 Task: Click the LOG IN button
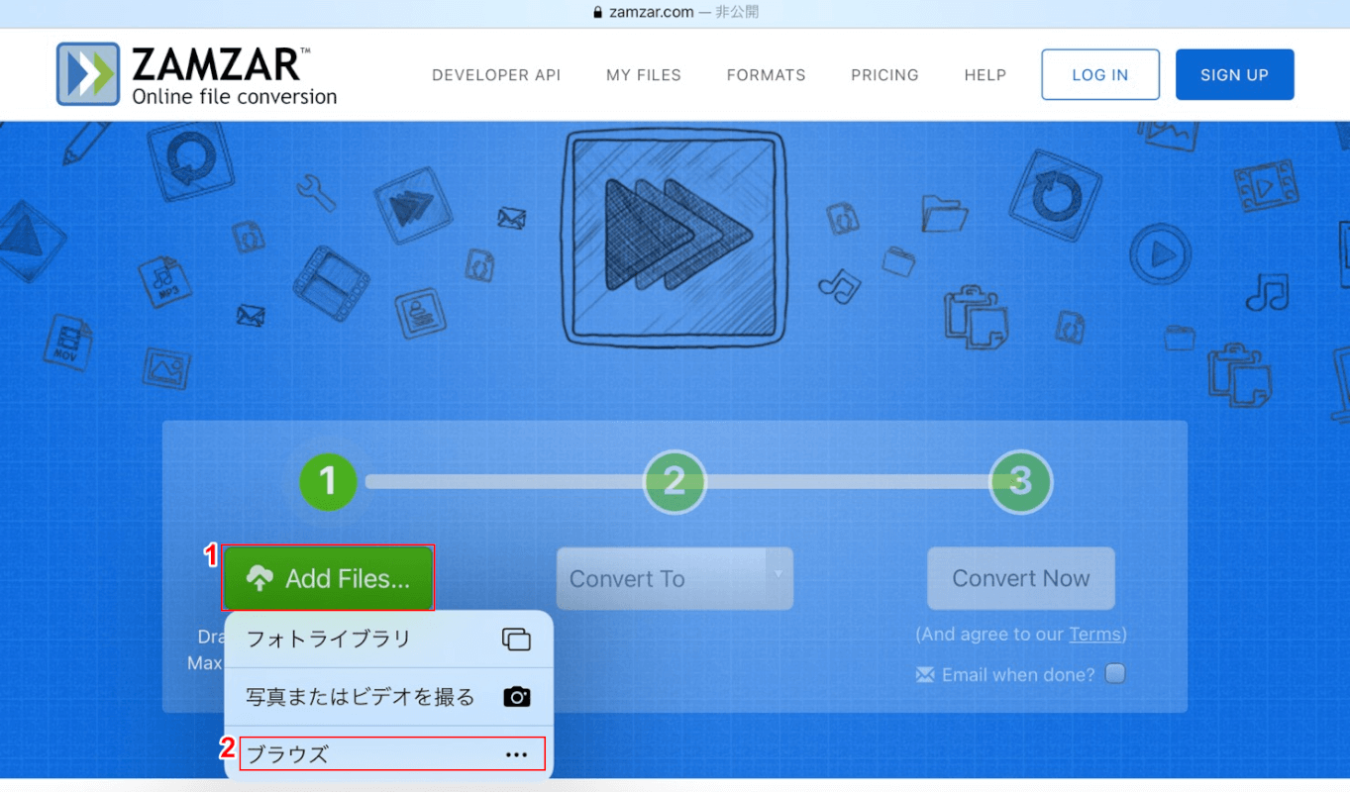pos(1099,75)
